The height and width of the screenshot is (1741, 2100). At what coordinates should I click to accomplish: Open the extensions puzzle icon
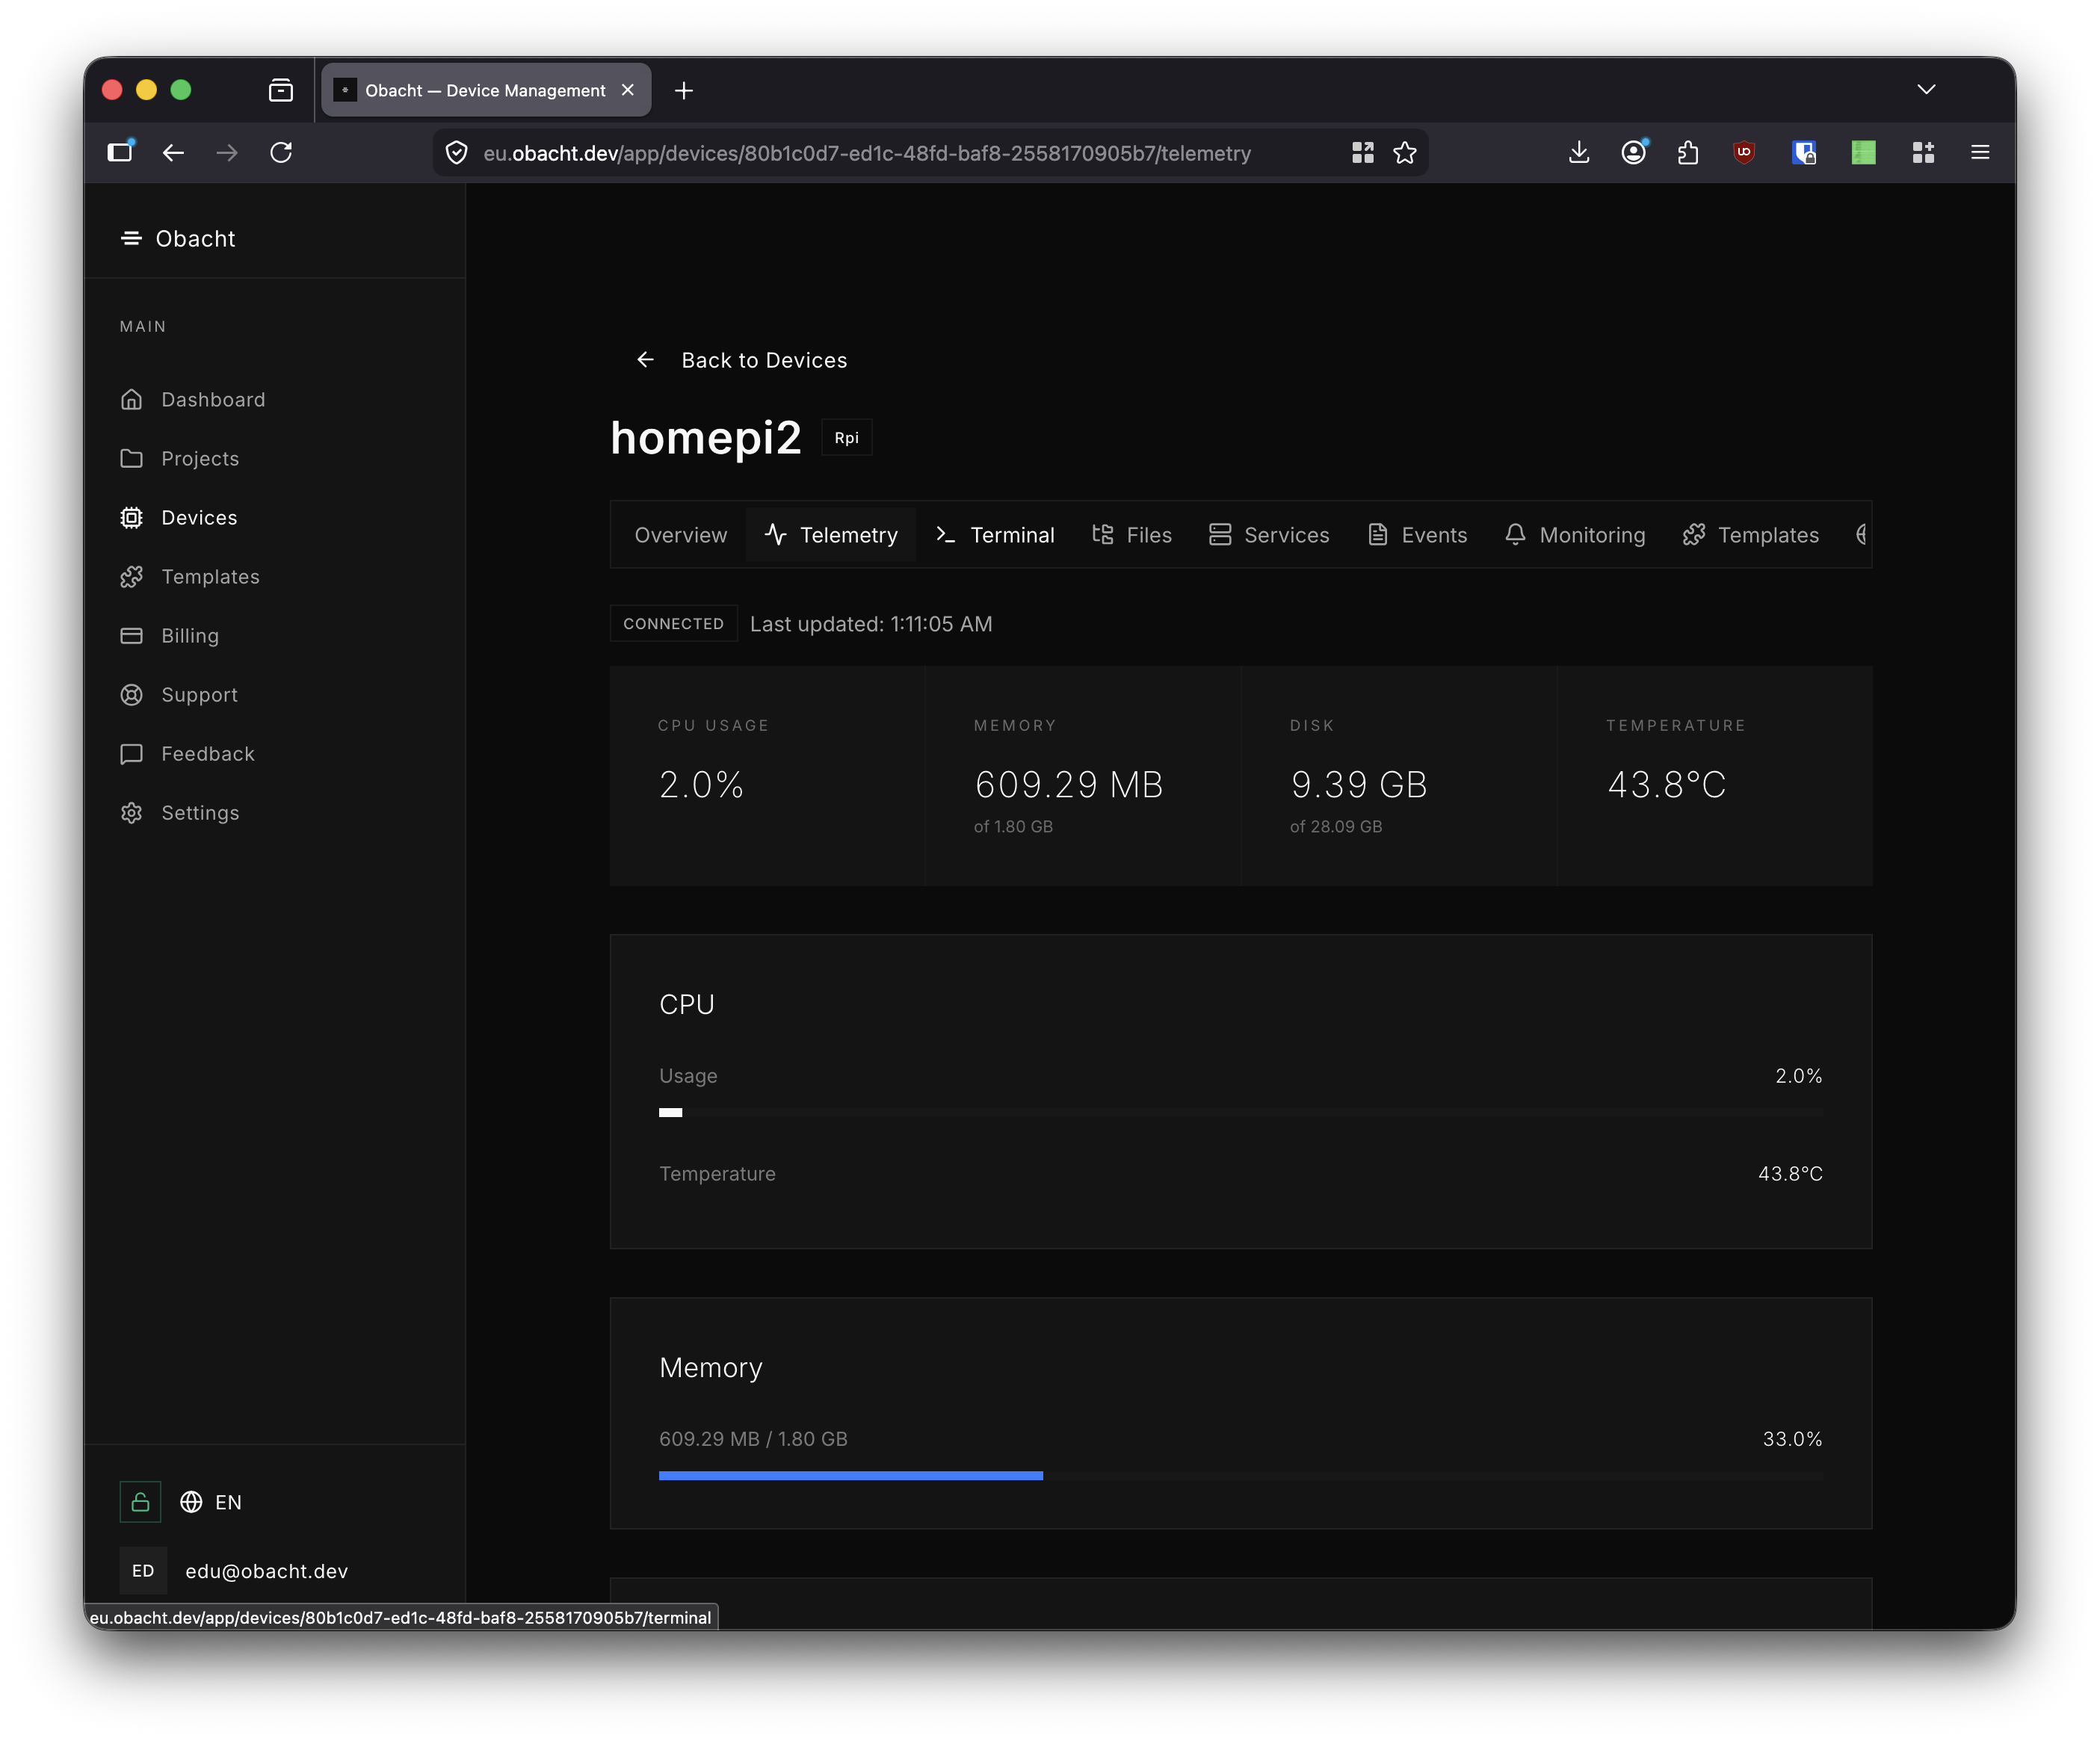coord(1688,152)
